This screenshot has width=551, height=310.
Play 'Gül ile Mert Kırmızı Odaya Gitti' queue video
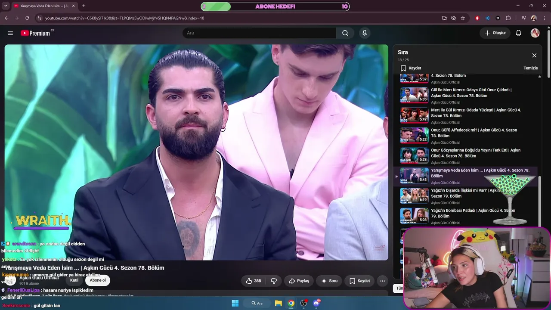468,96
